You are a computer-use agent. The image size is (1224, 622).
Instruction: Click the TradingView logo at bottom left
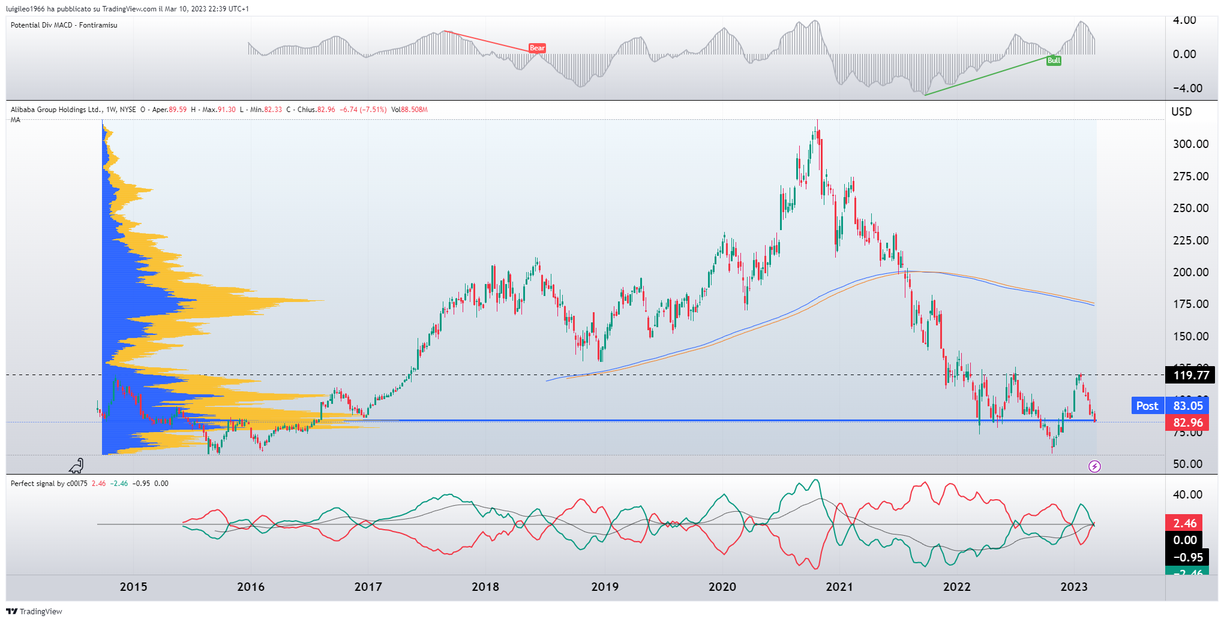[34, 611]
